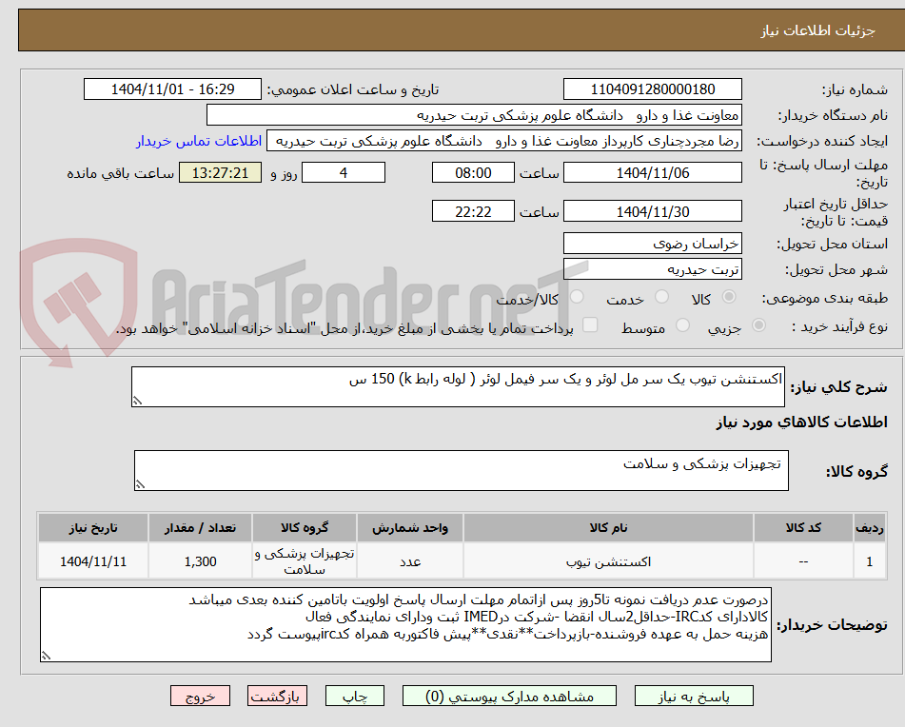Click the اطلاعات کالاهای مورد نیاز heading
Screen dimensions: 905x727
coord(801,422)
